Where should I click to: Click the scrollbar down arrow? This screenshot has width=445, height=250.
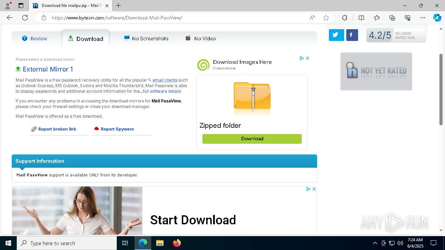point(441,230)
